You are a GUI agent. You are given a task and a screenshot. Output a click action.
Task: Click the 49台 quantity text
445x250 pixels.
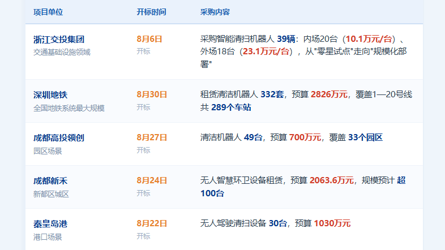pyautogui.click(x=253, y=137)
